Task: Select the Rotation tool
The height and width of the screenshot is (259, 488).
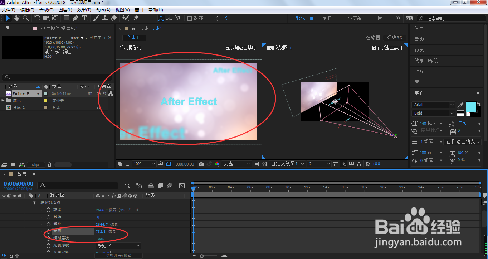Action: tap(37, 18)
